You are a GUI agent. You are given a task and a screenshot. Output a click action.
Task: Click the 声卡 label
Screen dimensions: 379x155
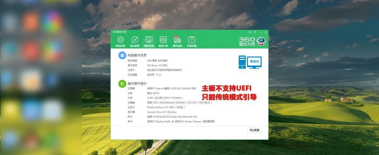[x=130, y=122]
